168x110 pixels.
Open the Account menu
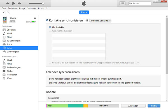[x=41, y=8]
